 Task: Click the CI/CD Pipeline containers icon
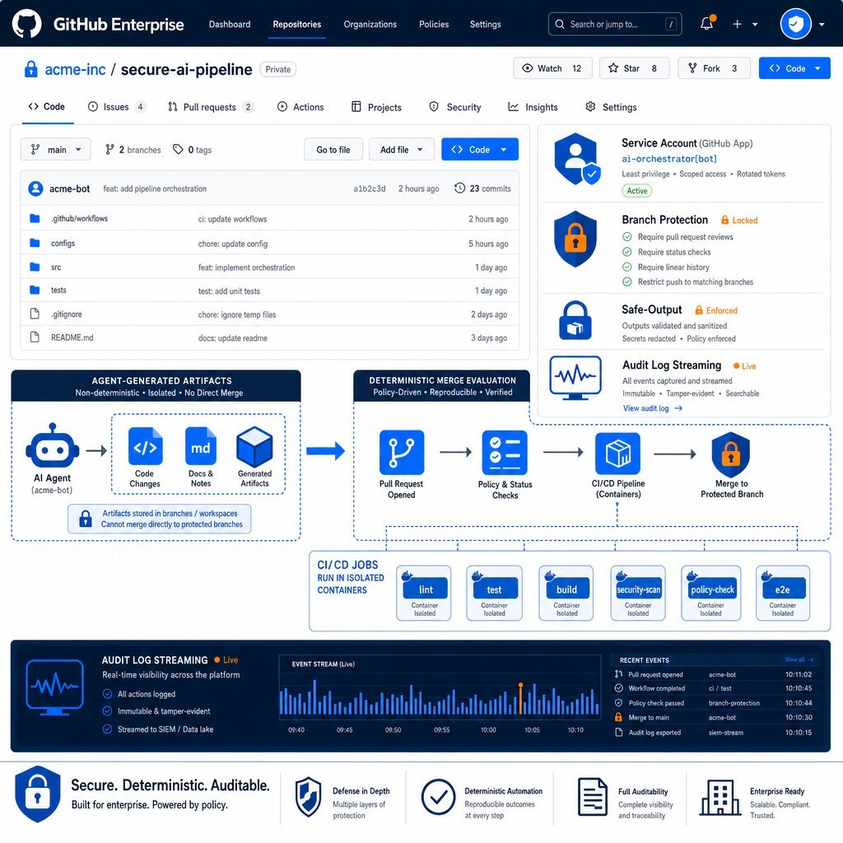[x=617, y=454]
